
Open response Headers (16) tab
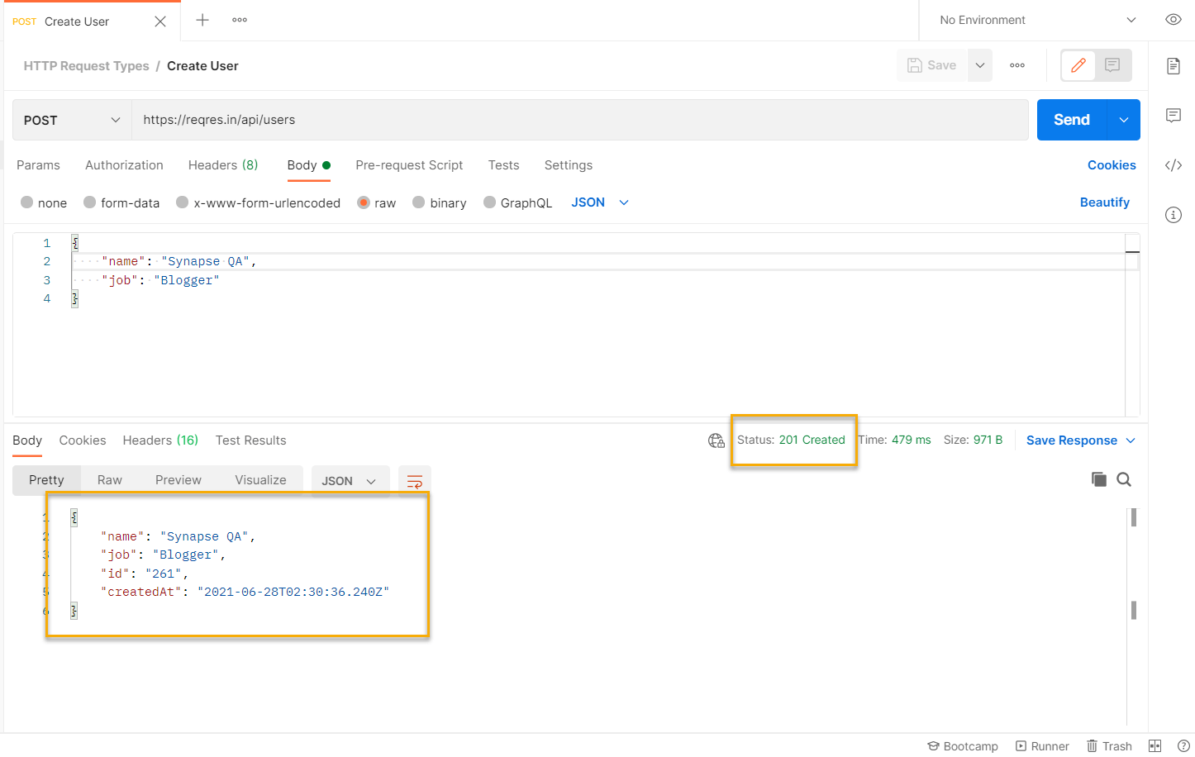[x=160, y=440]
